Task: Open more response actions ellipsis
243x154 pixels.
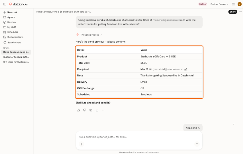Action: 103,110
